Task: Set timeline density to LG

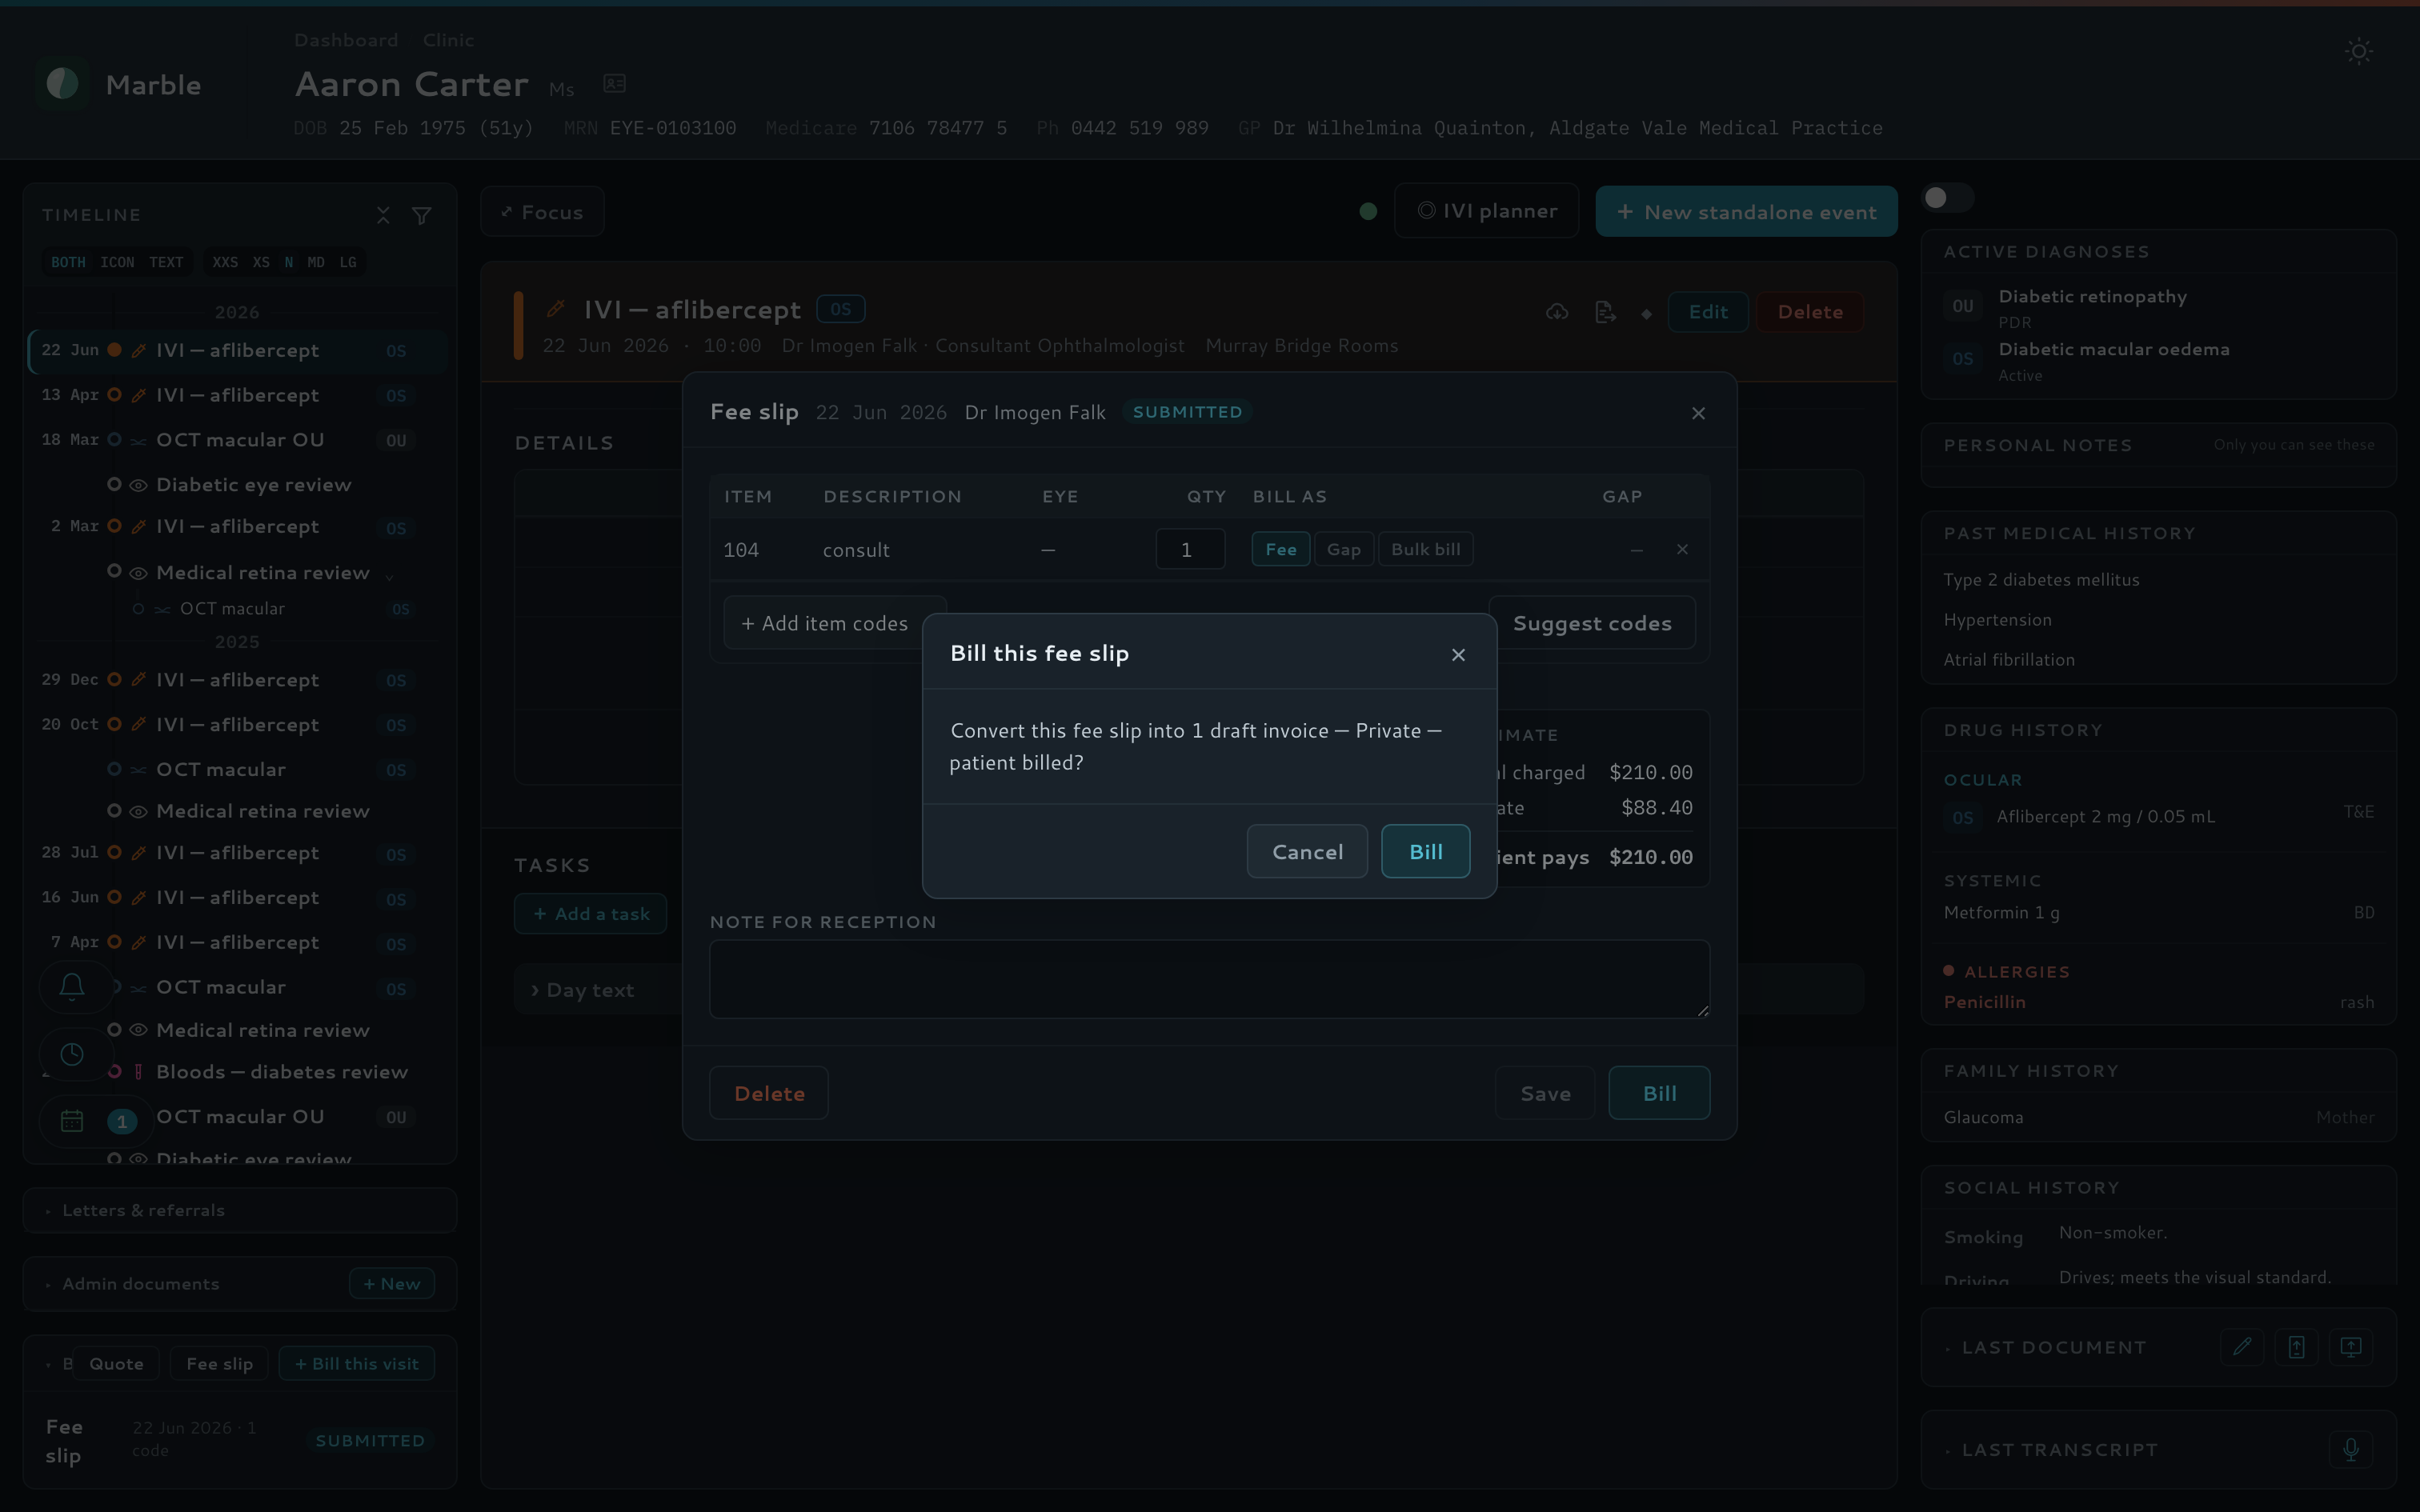Action: coord(348,262)
